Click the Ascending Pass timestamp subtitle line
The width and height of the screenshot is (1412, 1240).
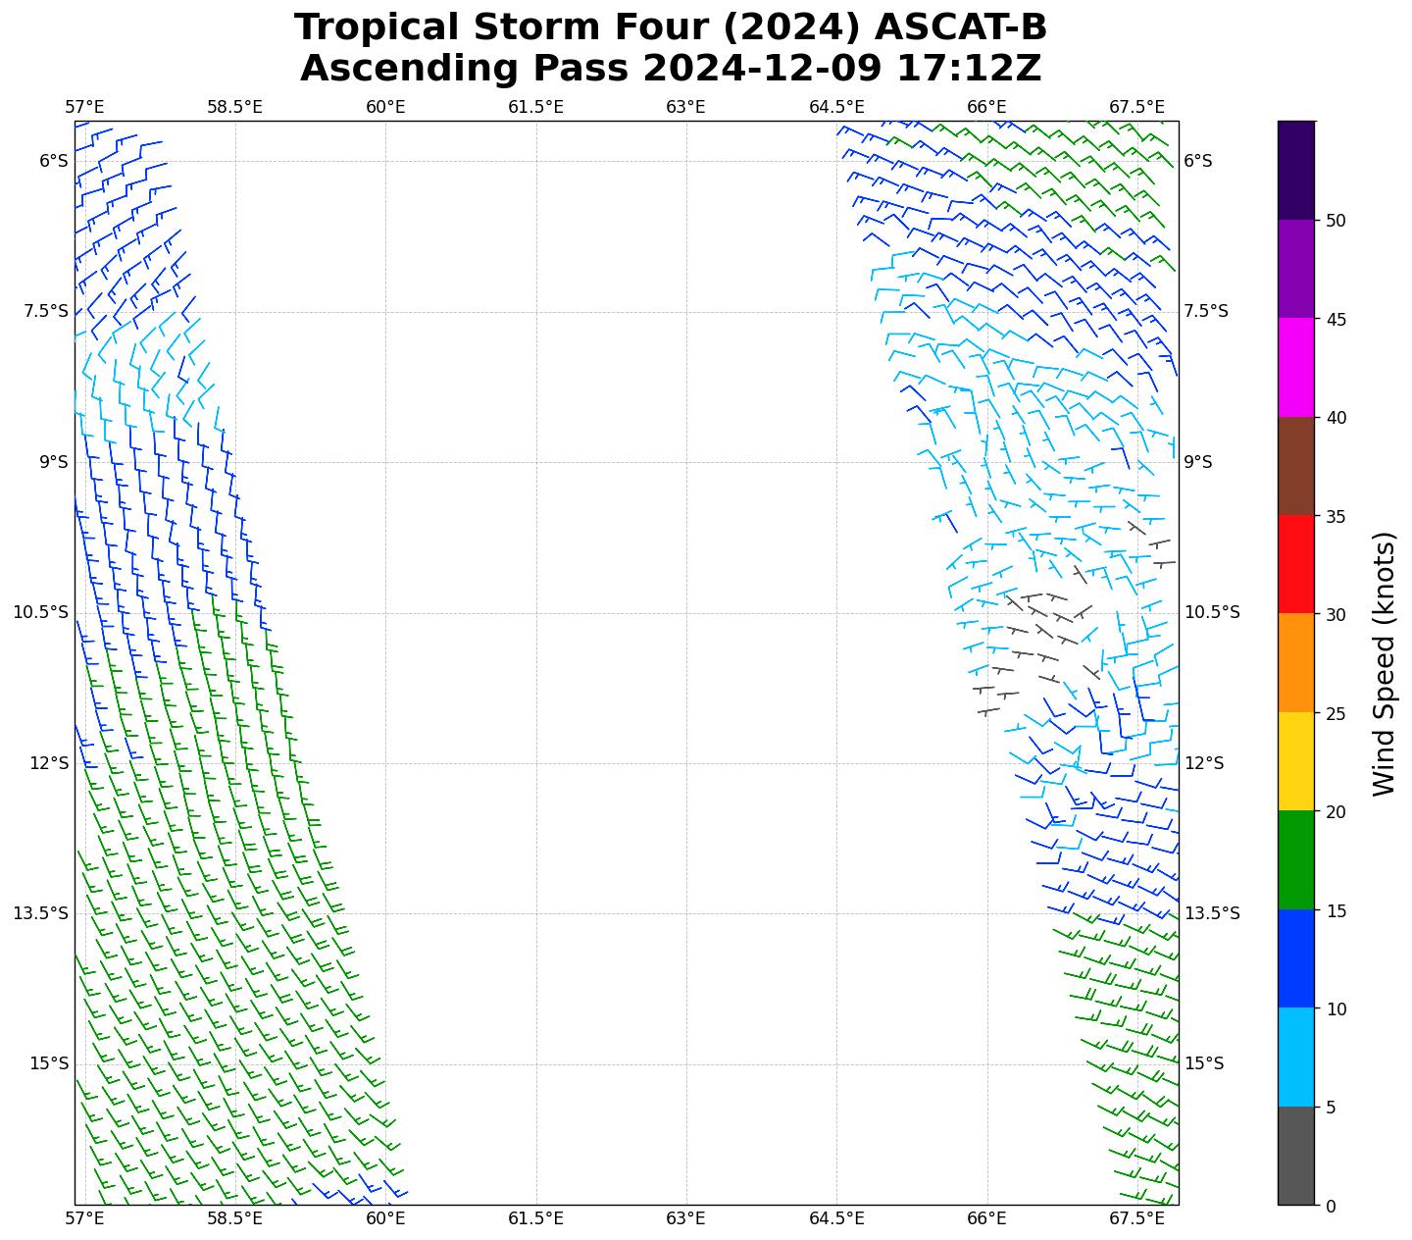(x=671, y=69)
